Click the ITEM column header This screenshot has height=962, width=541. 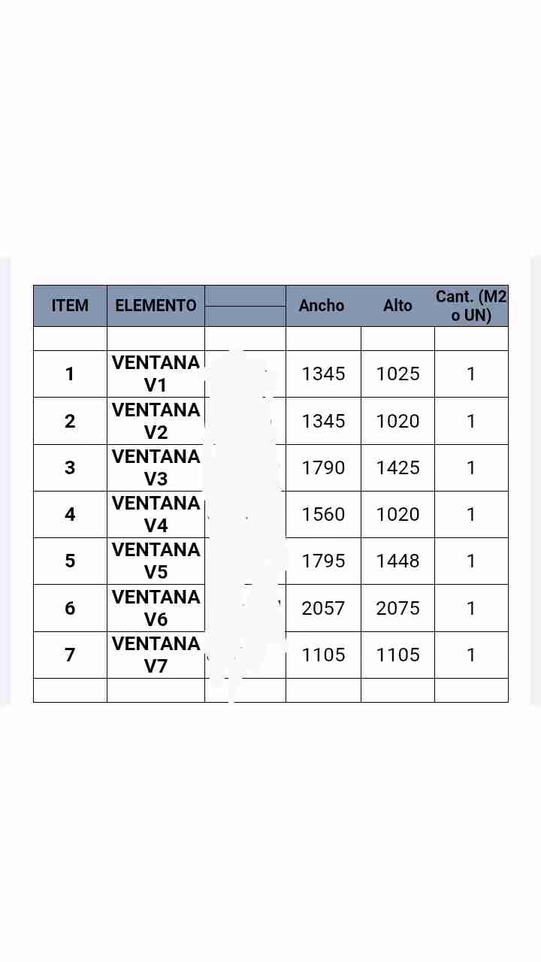pyautogui.click(x=70, y=306)
